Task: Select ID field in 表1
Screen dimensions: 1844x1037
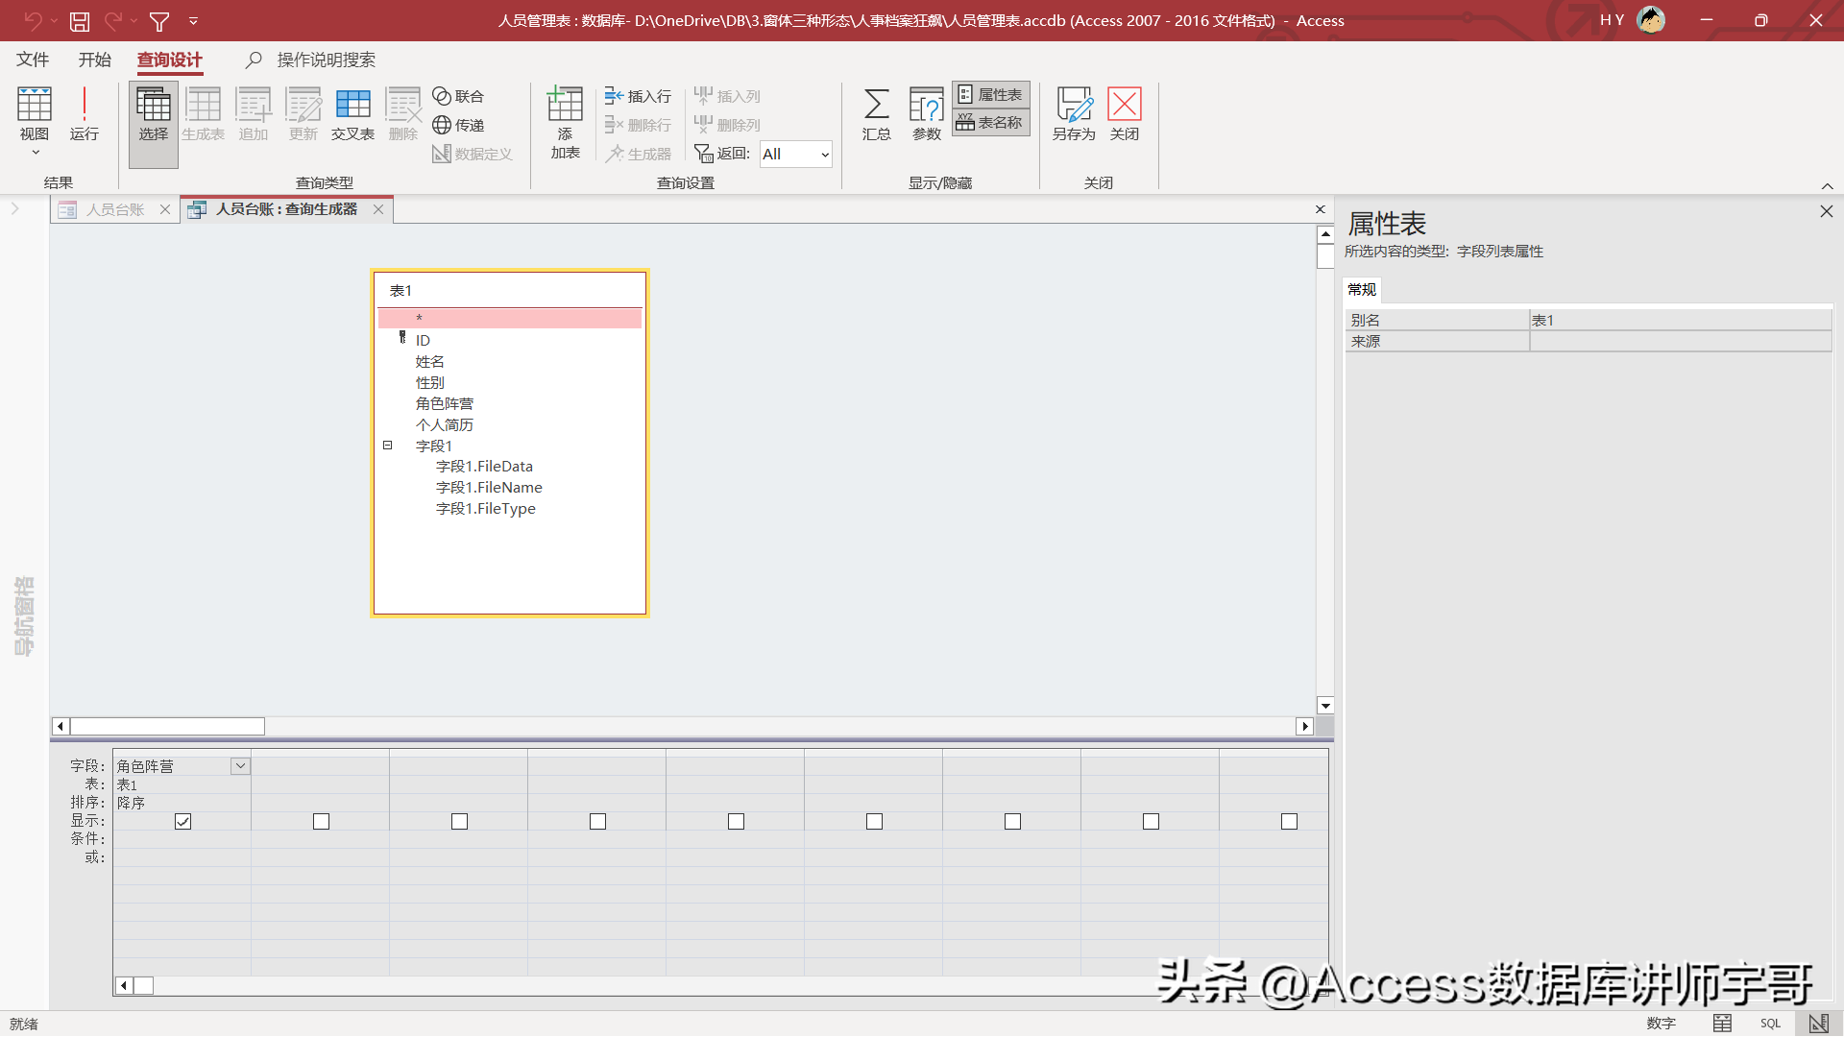Action: (423, 340)
